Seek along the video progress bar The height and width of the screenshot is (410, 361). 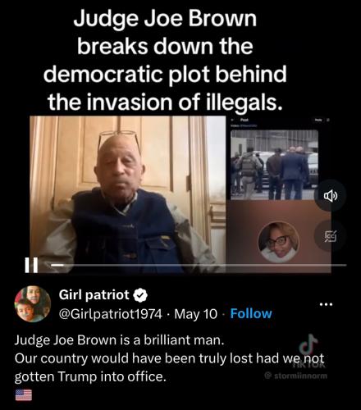point(199,265)
